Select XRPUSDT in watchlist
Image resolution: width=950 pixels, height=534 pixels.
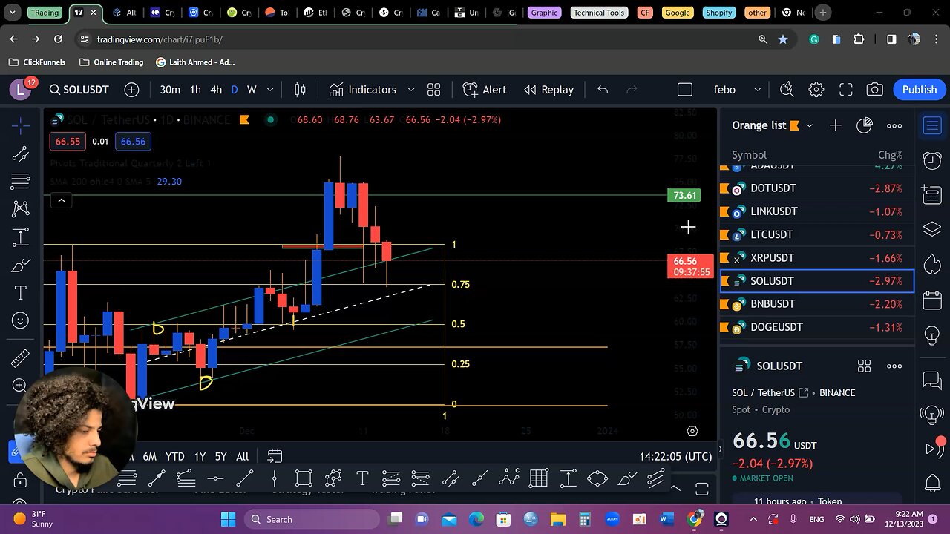(817, 258)
